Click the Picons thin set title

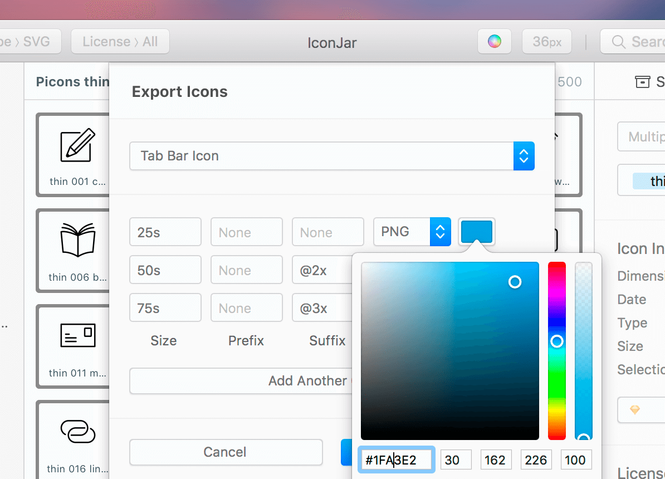click(x=72, y=81)
